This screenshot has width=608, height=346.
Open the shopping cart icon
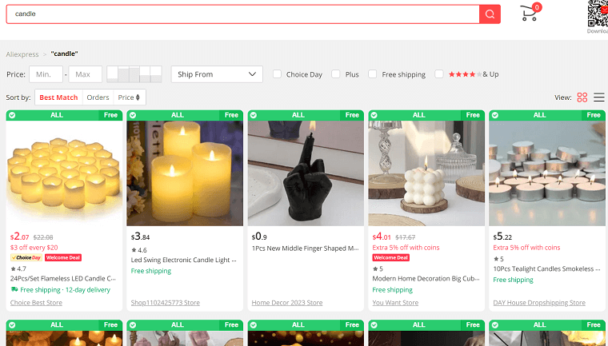tap(530, 13)
